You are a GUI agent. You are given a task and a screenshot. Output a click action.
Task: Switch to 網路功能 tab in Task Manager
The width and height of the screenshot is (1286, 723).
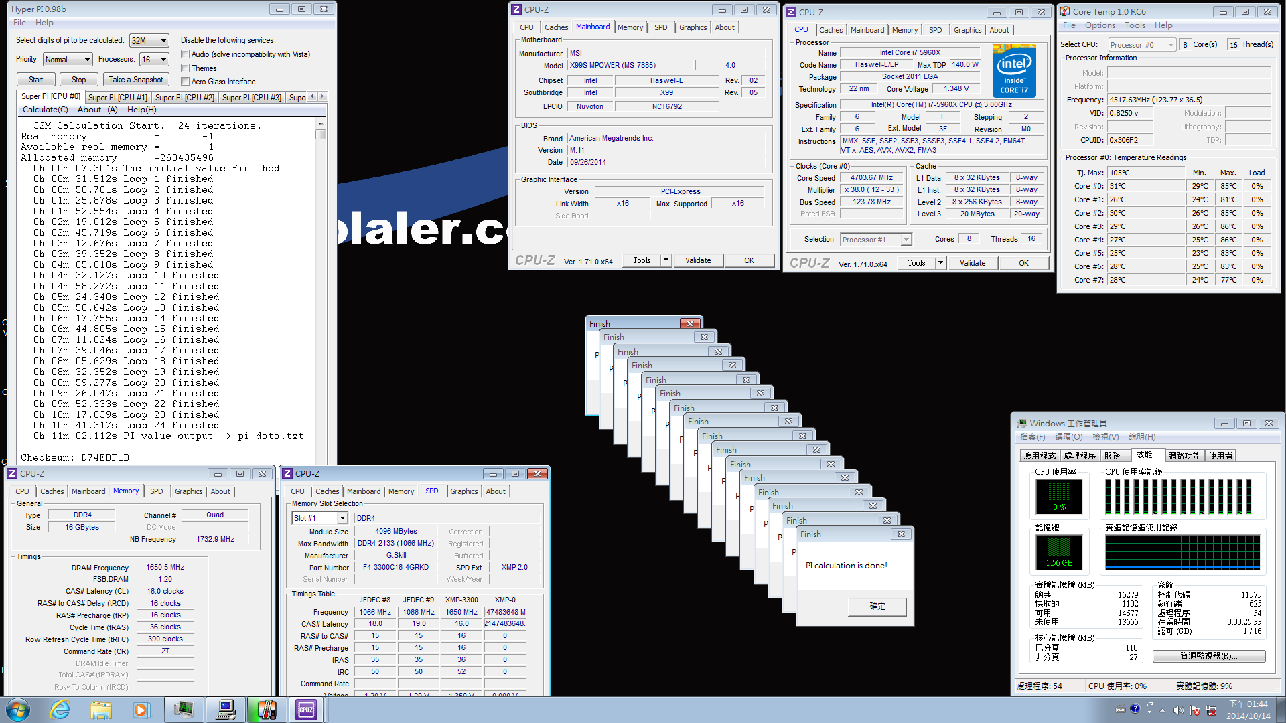[1184, 455]
